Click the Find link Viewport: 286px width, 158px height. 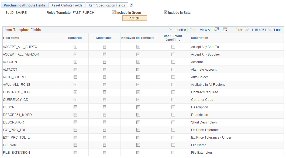pos(193,30)
